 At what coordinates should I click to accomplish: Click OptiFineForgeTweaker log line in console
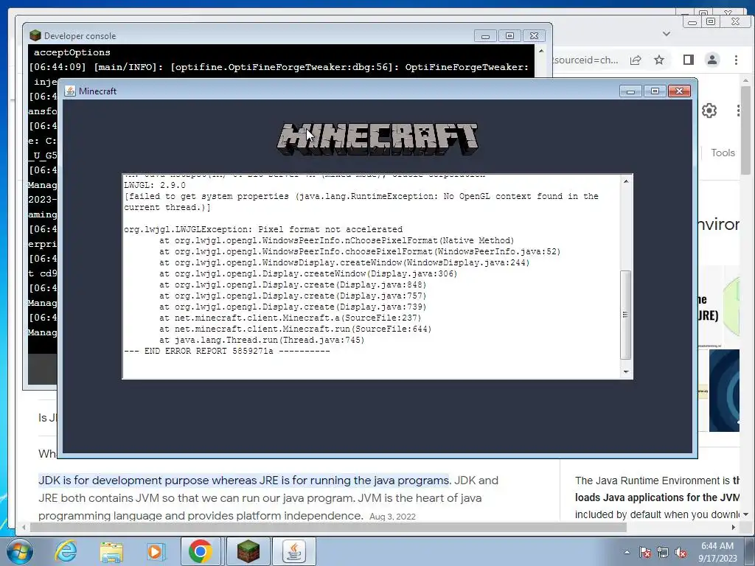279,67
